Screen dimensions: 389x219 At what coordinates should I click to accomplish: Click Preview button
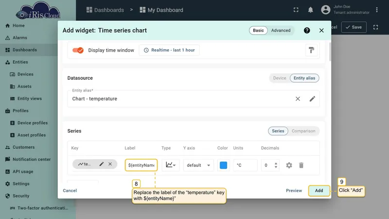294,190
